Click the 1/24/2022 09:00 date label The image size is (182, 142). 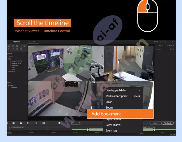tap(17, 127)
